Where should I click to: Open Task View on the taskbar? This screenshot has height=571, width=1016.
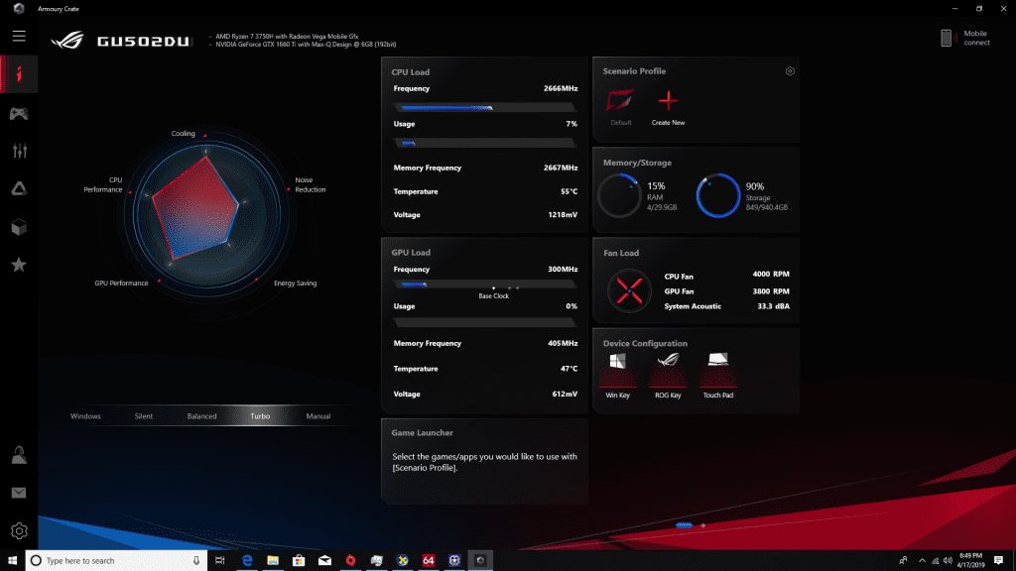[x=219, y=561]
